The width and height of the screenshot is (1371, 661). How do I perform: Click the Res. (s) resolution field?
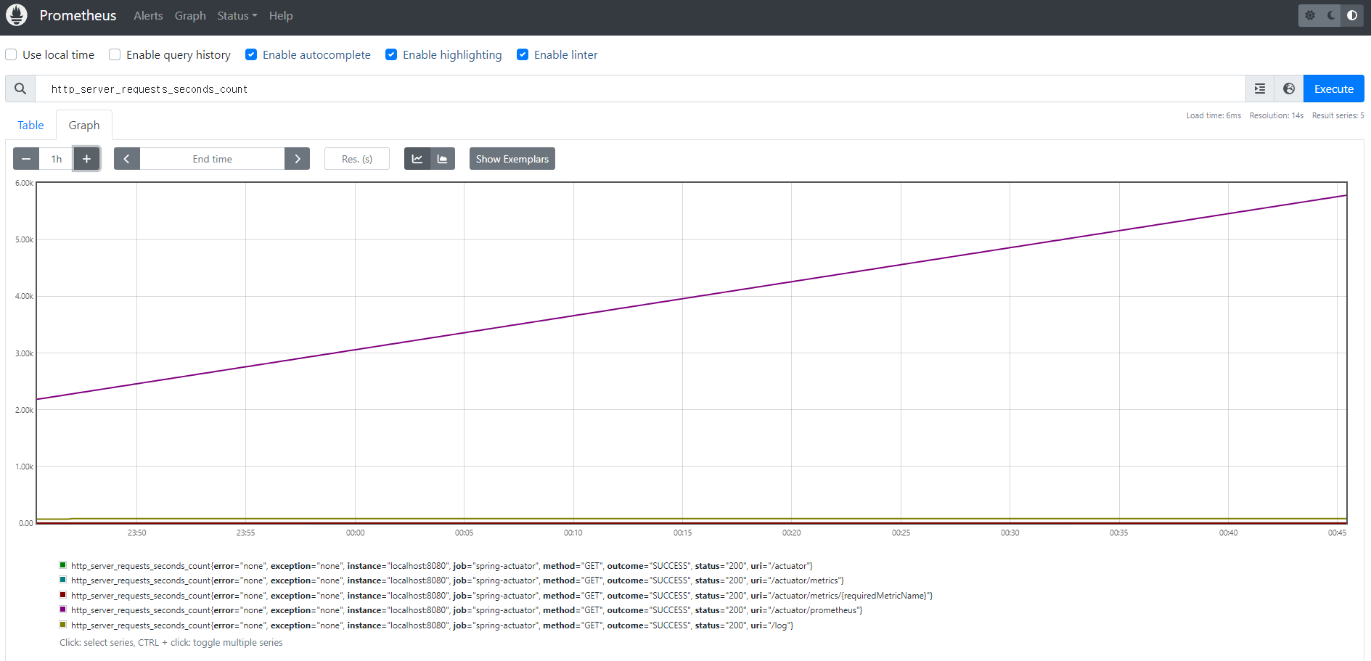357,159
